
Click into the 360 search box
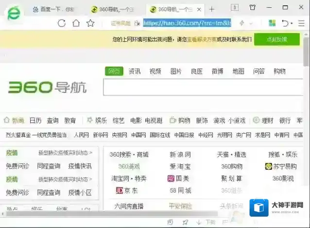point(203,87)
